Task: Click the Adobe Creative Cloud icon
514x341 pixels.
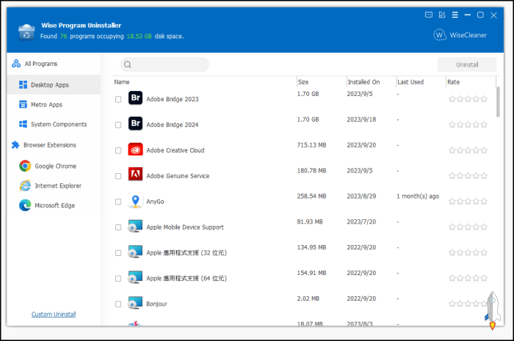Action: click(x=135, y=149)
